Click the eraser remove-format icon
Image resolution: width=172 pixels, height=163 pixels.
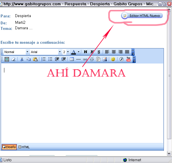pyautogui.click(x=13, y=59)
